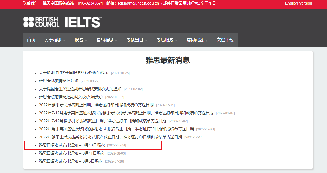This screenshot has width=327, height=173.
Task: Open 雅思考试疫情防控须知 notice
Action: [58, 81]
